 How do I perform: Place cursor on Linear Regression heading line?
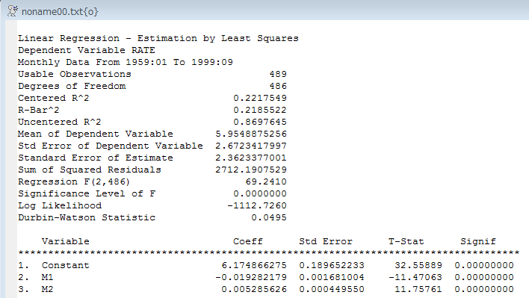pyautogui.click(x=158, y=38)
